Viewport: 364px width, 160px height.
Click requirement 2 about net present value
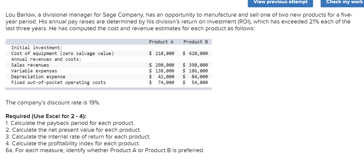(x=73, y=130)
